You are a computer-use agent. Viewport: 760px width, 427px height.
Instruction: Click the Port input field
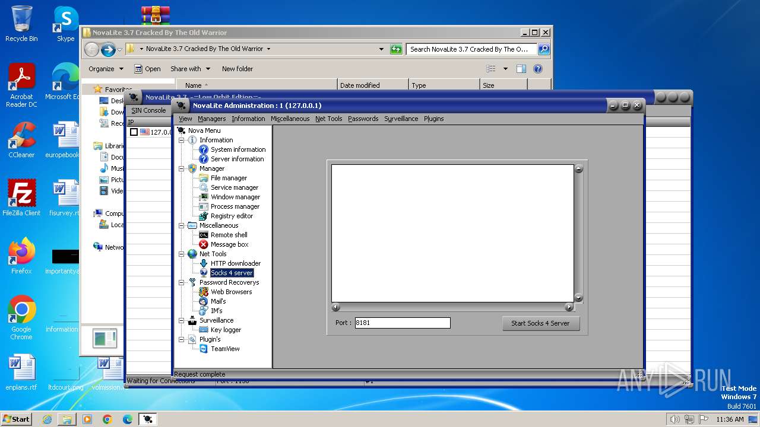403,323
